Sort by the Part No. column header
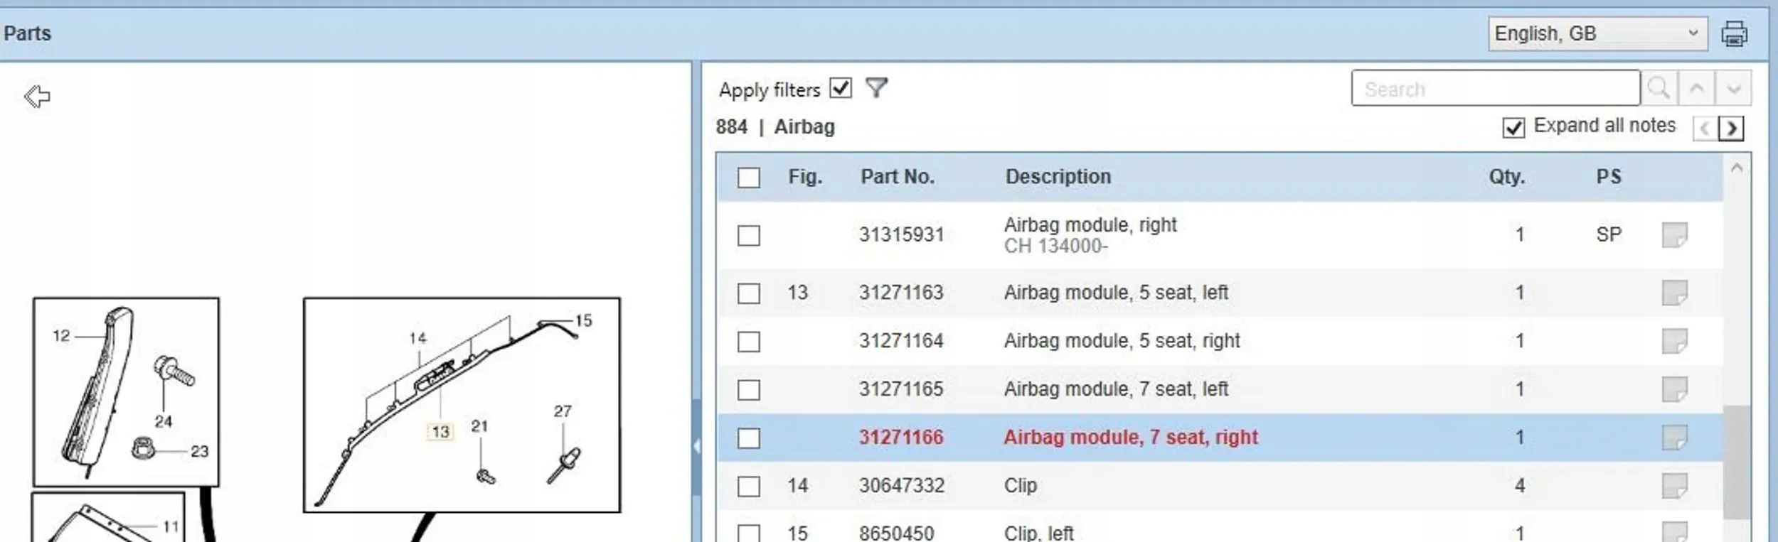Image resolution: width=1778 pixels, height=542 pixels. coord(897,177)
